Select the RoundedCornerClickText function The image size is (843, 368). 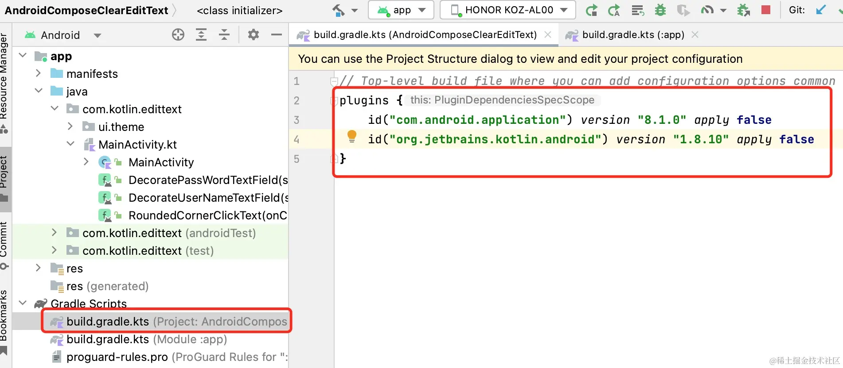click(x=208, y=215)
